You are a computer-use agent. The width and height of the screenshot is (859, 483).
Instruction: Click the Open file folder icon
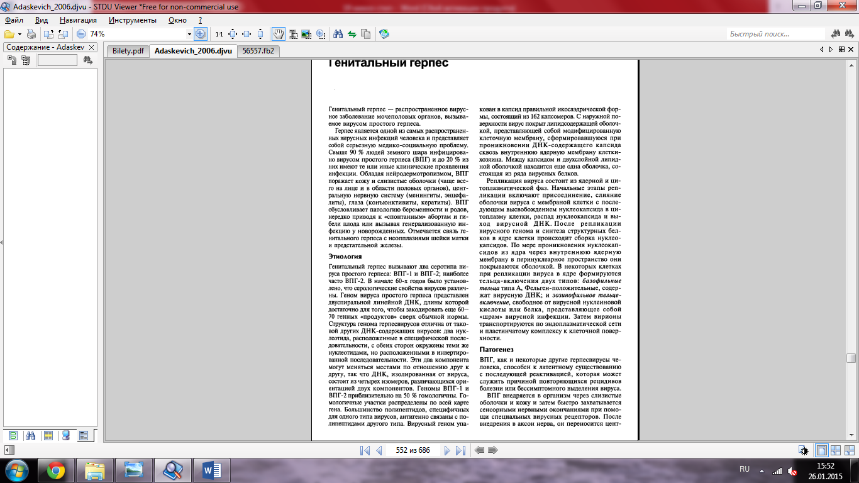click(x=9, y=34)
